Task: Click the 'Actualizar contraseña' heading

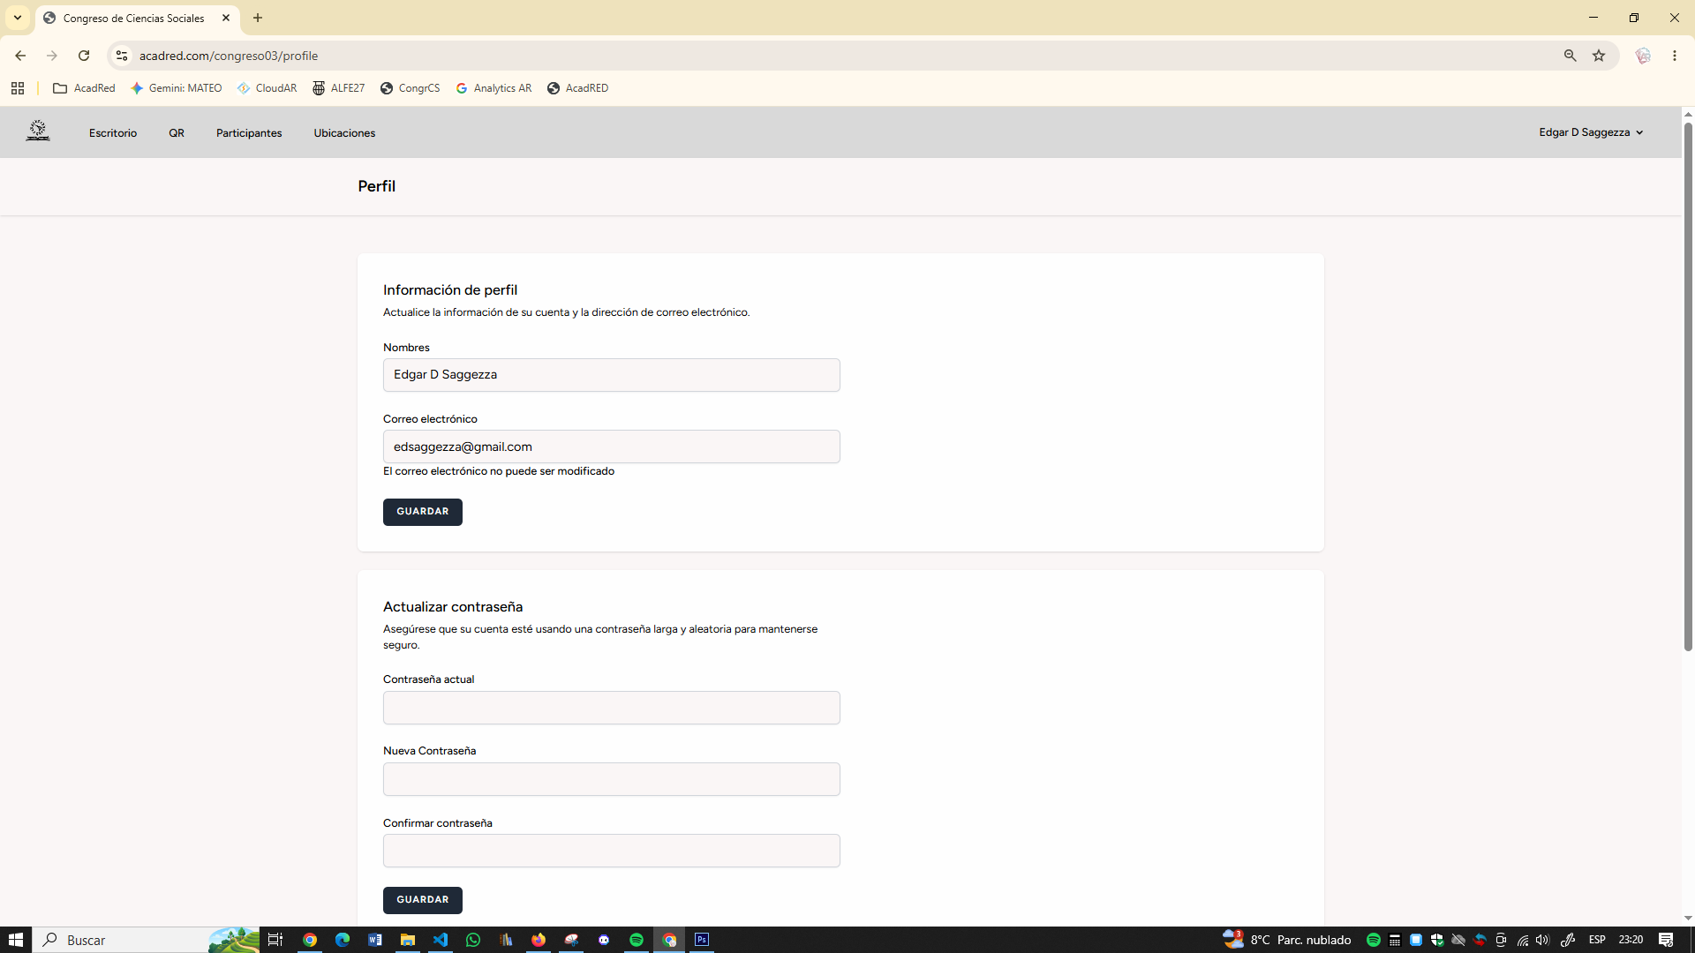Action: click(x=453, y=607)
